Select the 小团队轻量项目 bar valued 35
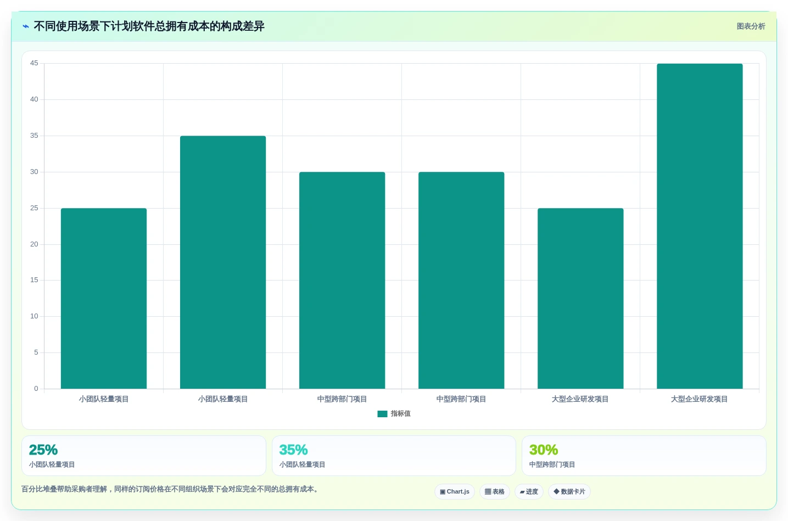This screenshot has width=788, height=521. tap(223, 262)
